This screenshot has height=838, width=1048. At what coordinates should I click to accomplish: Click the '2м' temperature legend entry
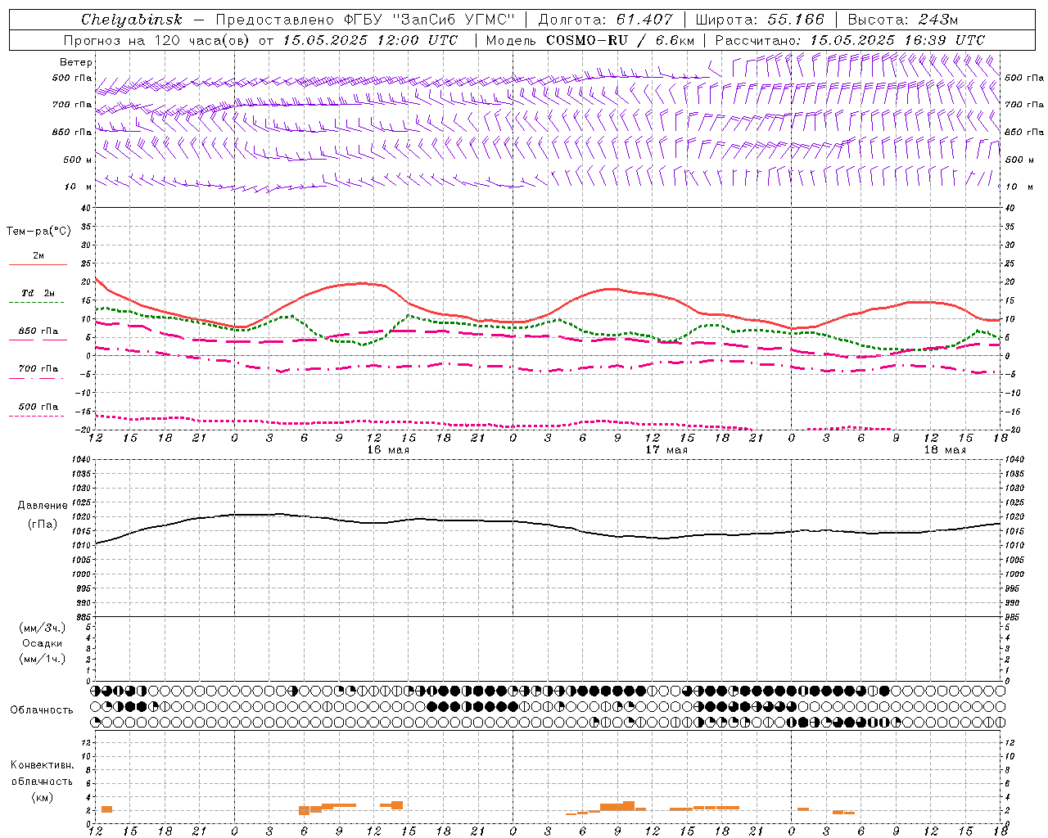coord(38,256)
